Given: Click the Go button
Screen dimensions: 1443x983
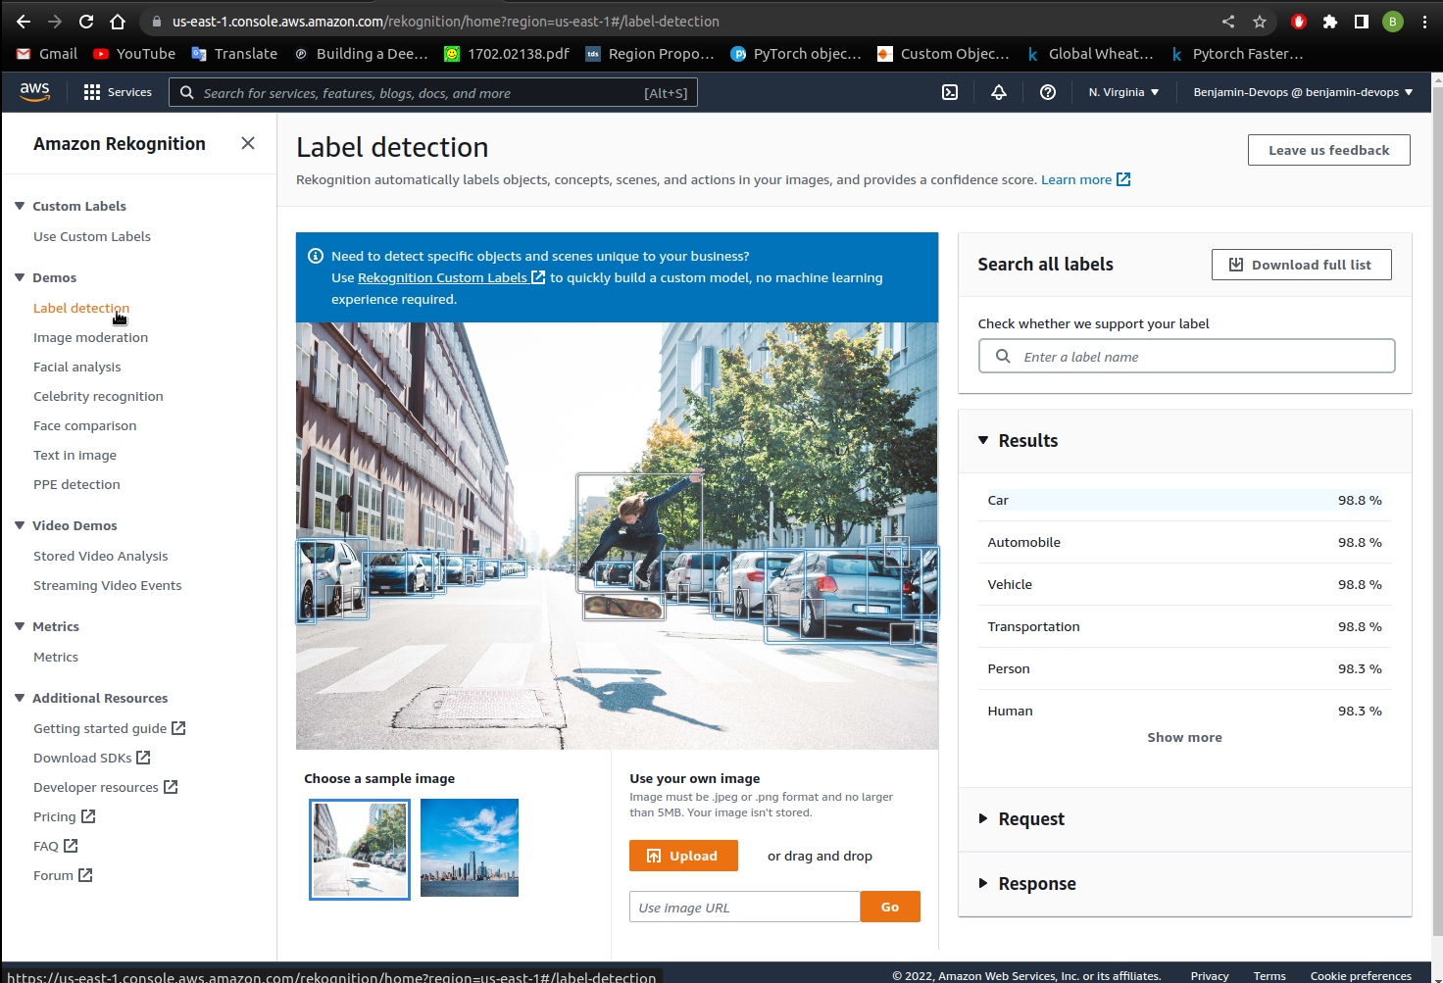Looking at the screenshot, I should pyautogui.click(x=890, y=907).
